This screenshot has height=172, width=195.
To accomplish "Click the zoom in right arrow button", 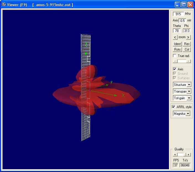I will (188, 37).
